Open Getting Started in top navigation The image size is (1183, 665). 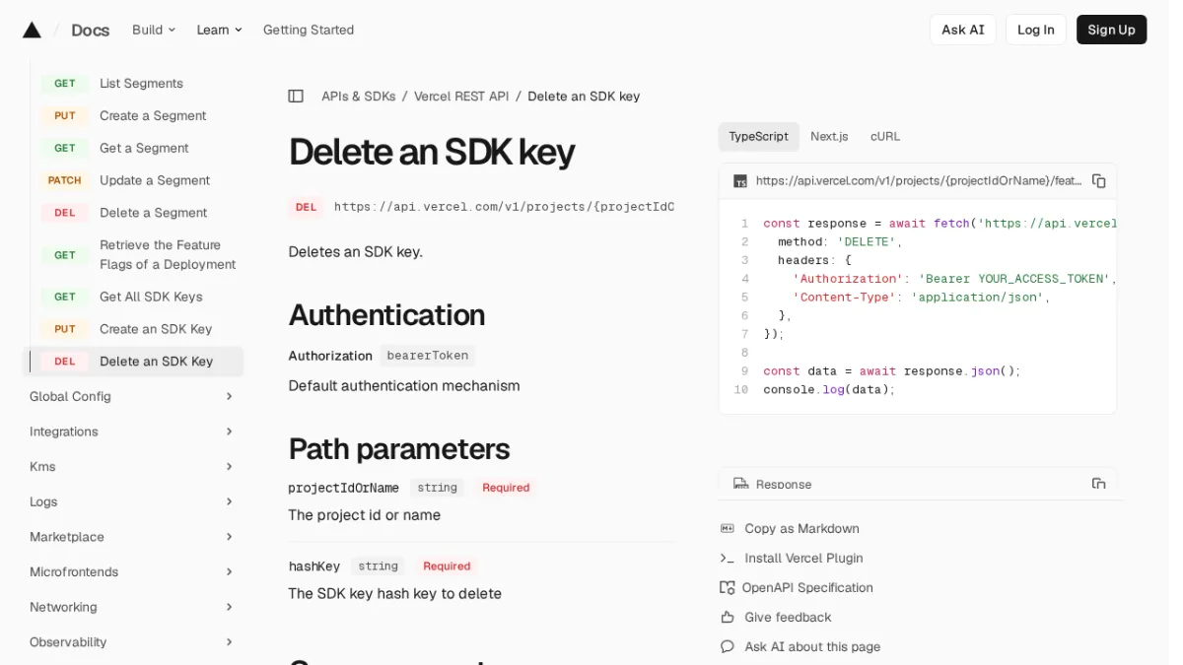coord(309,30)
